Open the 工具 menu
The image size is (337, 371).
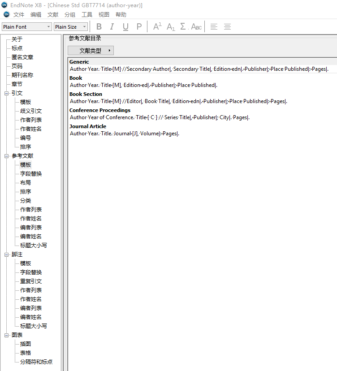[x=87, y=15]
